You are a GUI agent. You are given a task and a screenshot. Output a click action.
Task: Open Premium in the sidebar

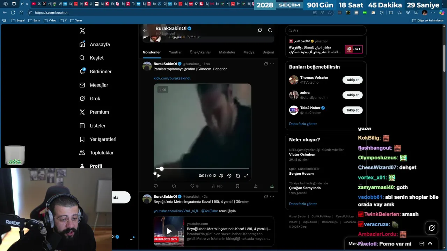(94, 112)
